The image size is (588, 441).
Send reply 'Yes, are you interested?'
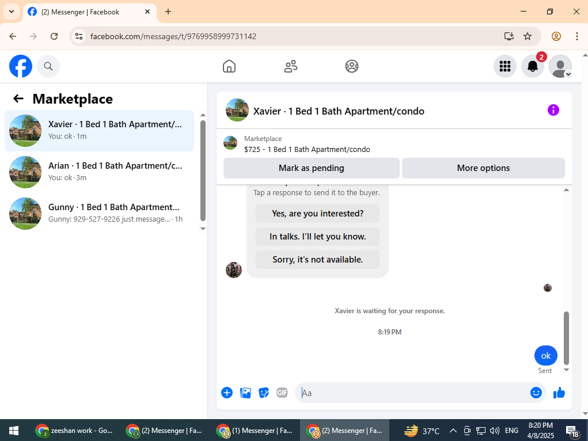click(x=317, y=214)
